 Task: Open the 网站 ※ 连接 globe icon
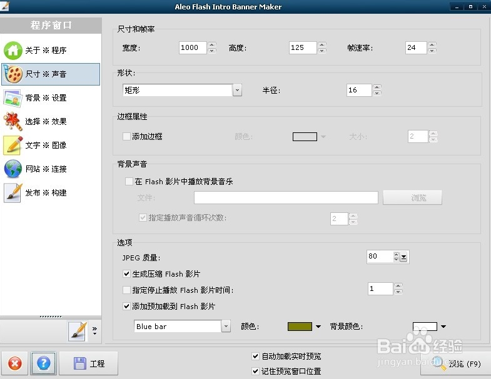tap(13, 169)
